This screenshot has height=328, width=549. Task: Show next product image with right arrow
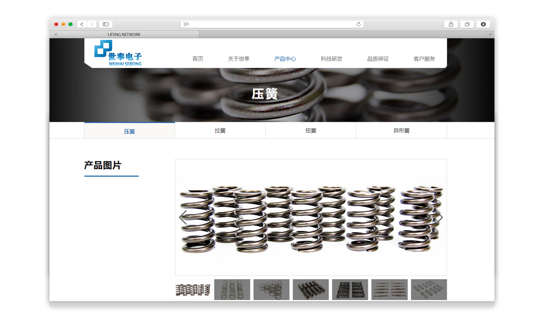(x=439, y=217)
